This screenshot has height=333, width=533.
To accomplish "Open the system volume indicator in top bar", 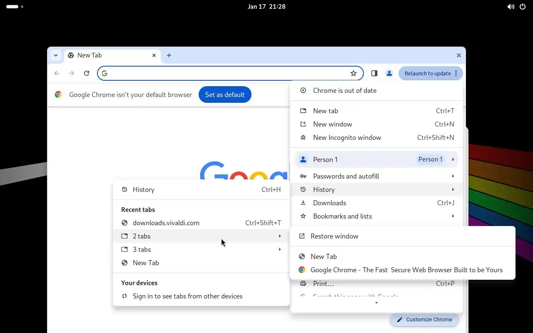I will coord(511,7).
